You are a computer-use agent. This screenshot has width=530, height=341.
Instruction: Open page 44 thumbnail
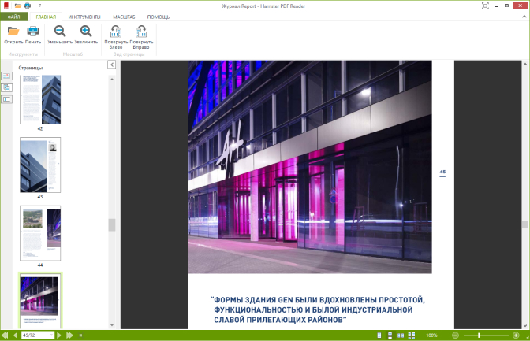coord(40,233)
